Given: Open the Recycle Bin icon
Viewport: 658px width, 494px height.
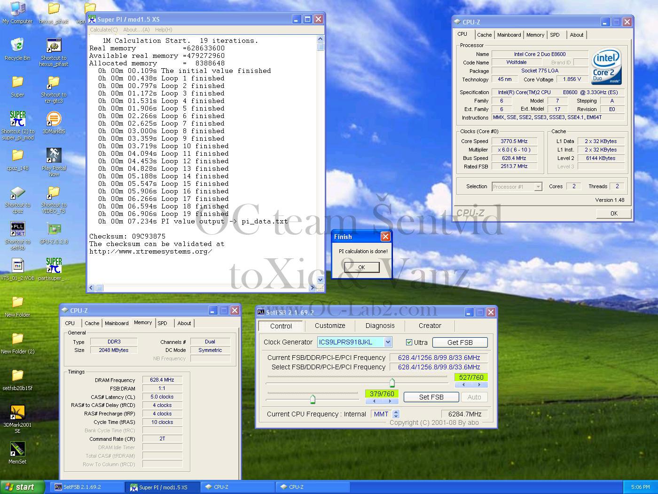Looking at the screenshot, I should coord(17,49).
